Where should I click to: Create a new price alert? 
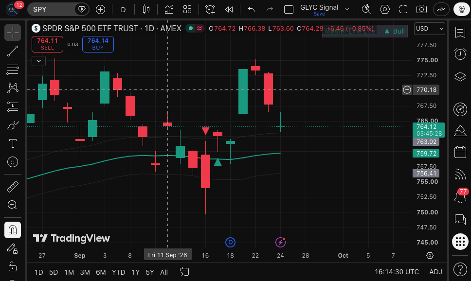(210, 10)
